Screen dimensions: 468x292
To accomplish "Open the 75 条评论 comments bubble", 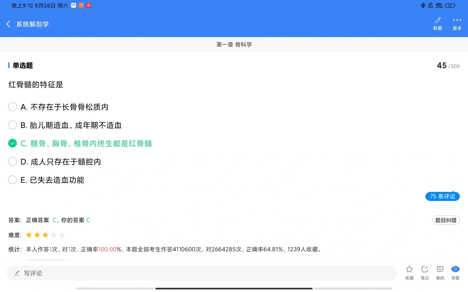I will click(x=442, y=196).
